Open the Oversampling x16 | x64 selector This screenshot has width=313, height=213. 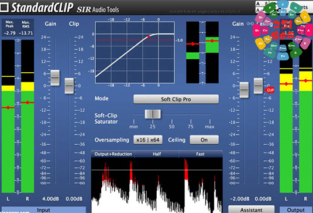click(147, 140)
